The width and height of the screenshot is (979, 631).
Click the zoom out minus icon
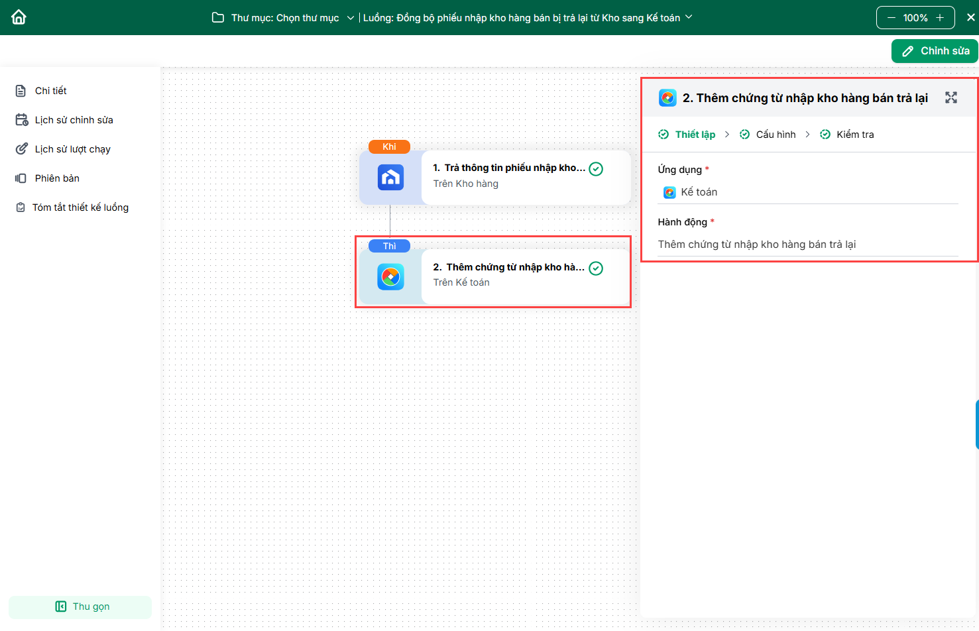click(x=891, y=18)
